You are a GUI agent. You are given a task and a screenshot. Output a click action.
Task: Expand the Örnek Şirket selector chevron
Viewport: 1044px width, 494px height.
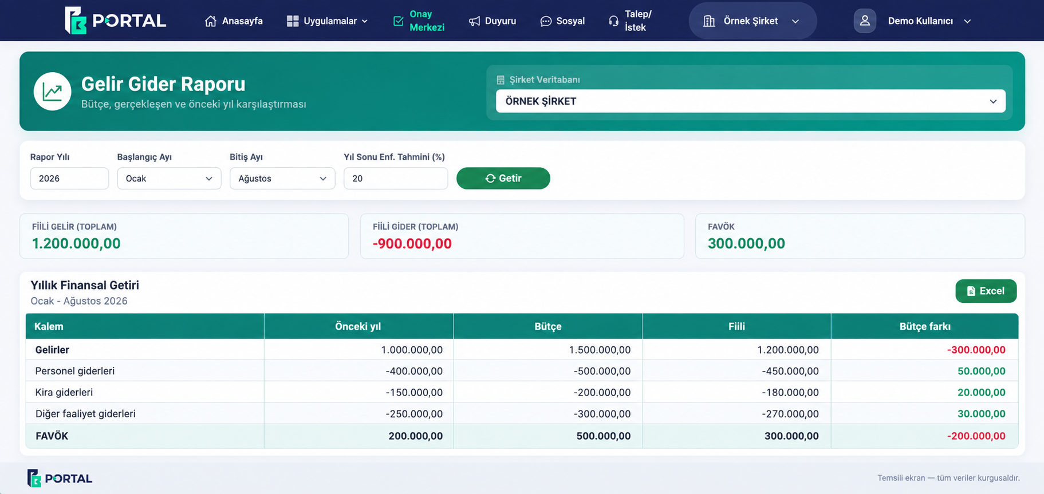(795, 21)
